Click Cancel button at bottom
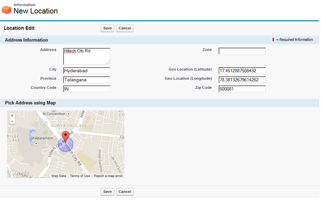321x204 pixels. (125, 192)
